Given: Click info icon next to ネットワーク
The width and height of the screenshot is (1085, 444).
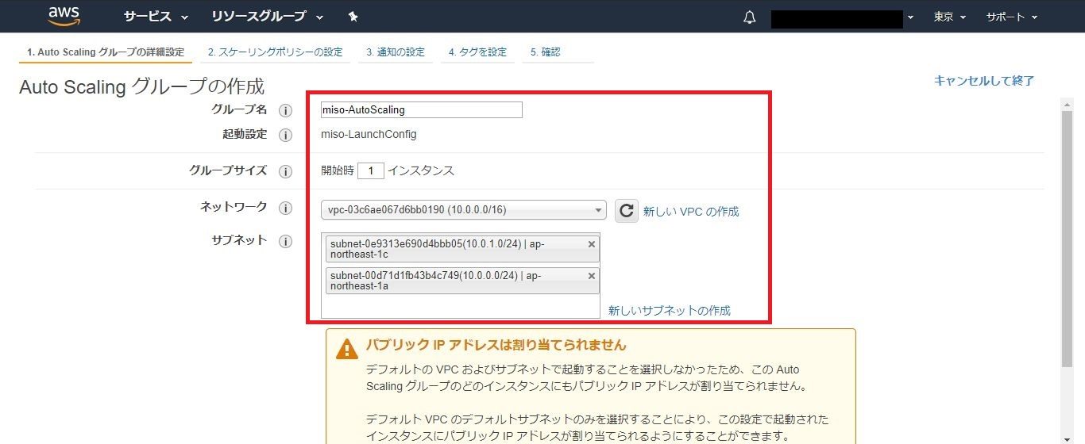Looking at the screenshot, I should point(285,209).
